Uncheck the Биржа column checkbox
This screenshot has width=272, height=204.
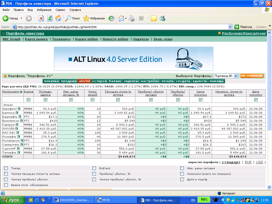point(28,100)
